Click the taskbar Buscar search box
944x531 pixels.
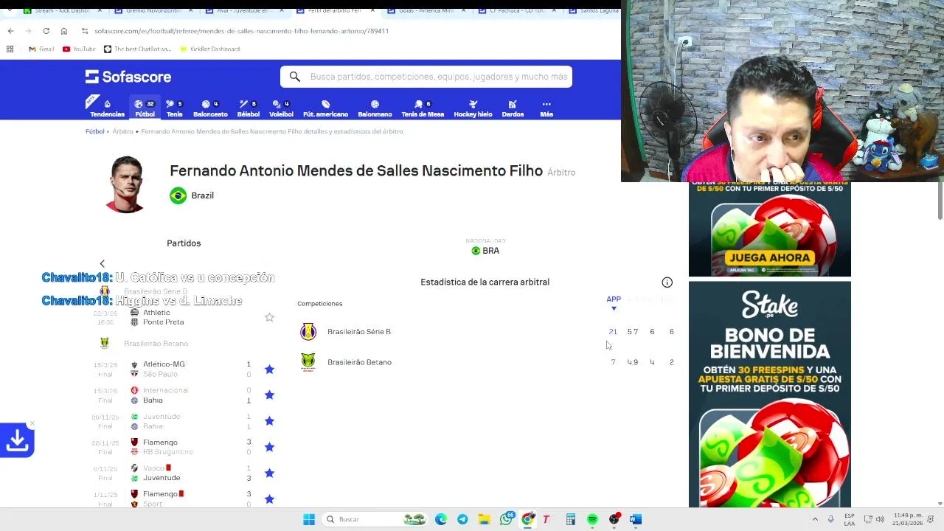(x=376, y=519)
